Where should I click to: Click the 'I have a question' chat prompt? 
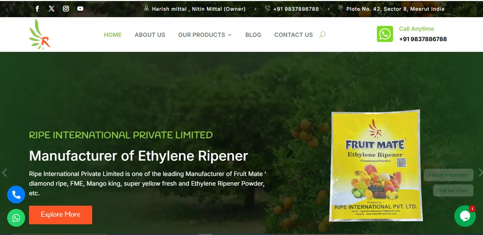pos(449,175)
